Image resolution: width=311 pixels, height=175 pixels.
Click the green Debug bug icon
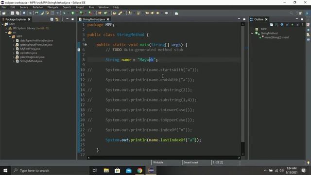[x=64, y=13]
